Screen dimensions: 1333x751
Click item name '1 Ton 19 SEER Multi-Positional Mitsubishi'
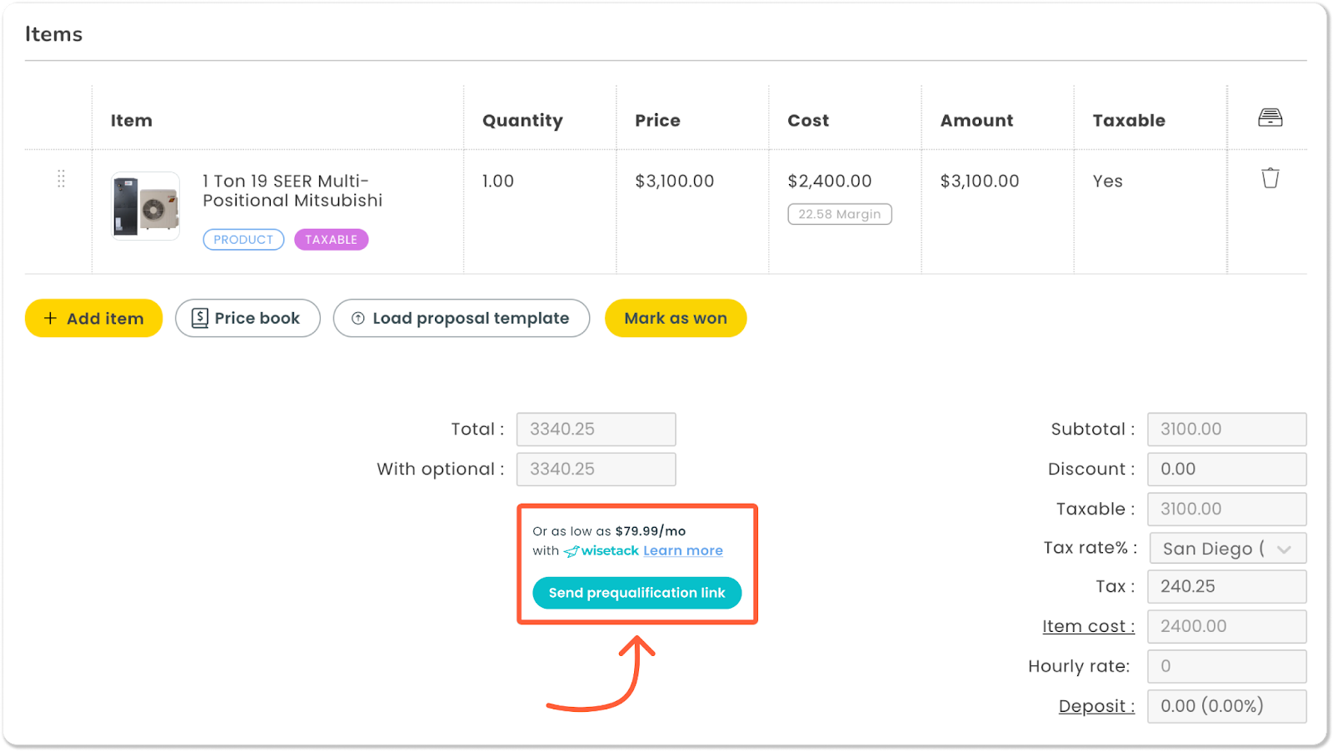pos(292,191)
